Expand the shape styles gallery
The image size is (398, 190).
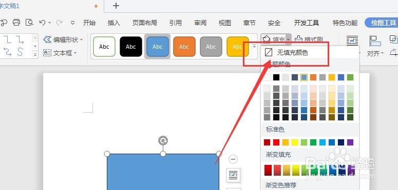(254, 46)
